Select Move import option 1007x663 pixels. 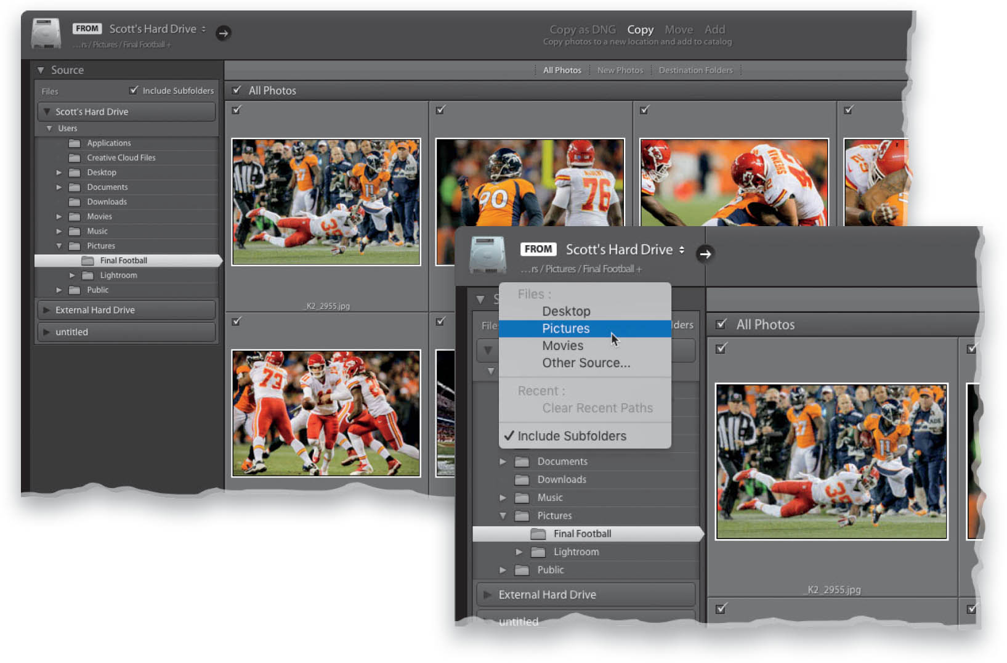679,29
